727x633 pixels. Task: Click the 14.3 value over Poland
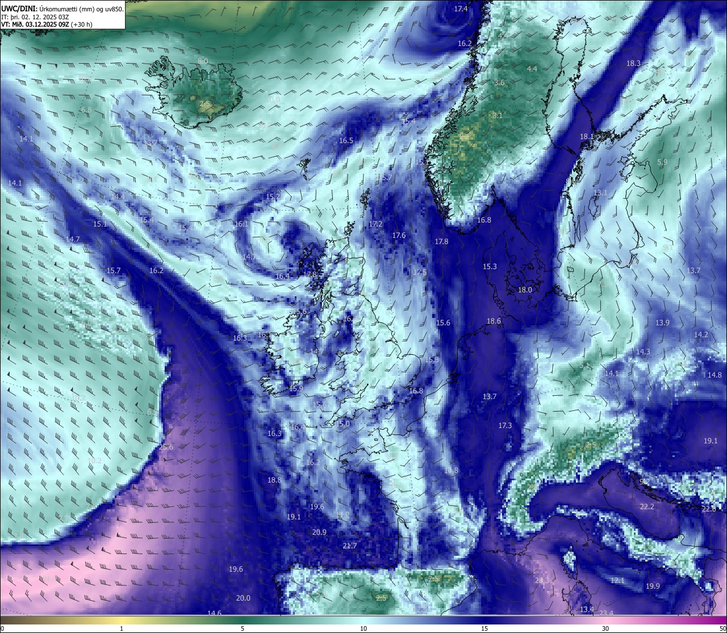coord(643,352)
